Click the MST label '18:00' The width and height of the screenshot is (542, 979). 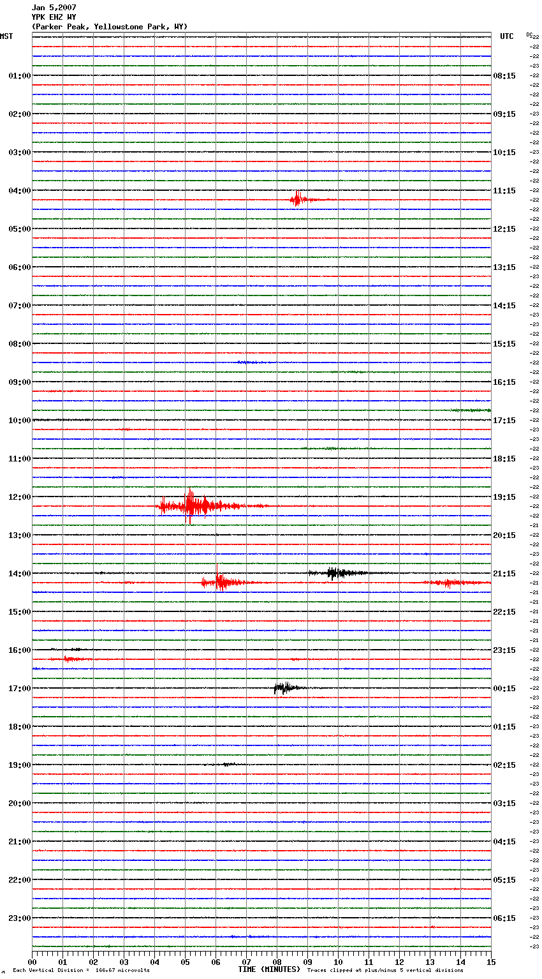[x=20, y=727]
